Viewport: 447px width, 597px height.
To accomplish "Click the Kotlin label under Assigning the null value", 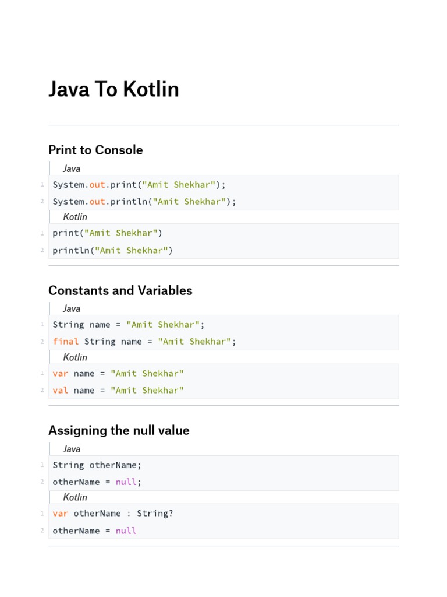I will (x=75, y=497).
